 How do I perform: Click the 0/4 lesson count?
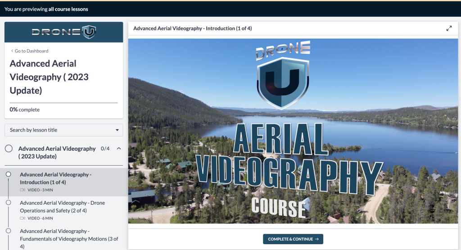click(105, 149)
